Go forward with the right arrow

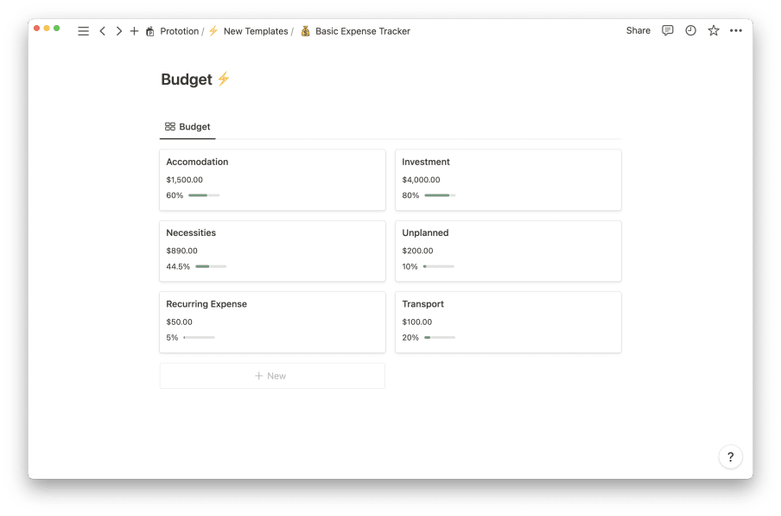118,31
